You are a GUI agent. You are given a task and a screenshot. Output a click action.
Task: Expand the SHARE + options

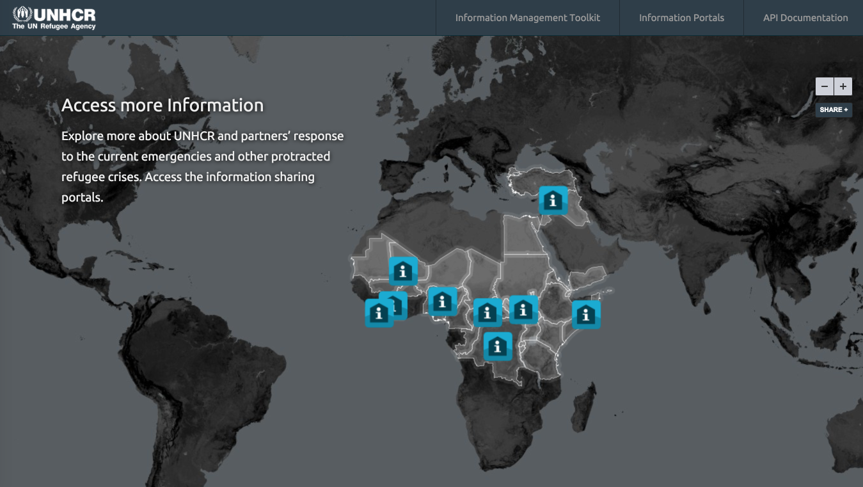(x=834, y=109)
